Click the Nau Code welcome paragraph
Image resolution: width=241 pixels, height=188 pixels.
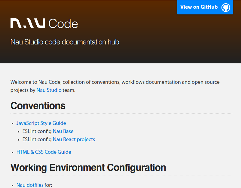coord(115,86)
